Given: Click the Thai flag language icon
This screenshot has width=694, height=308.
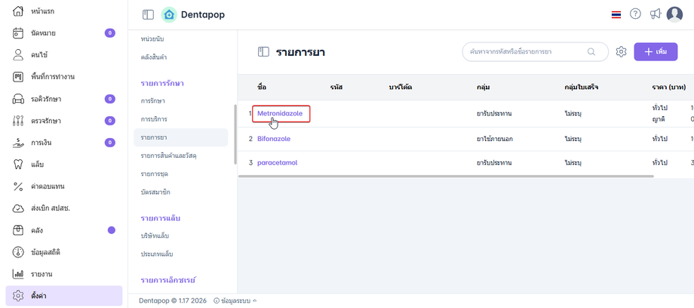Looking at the screenshot, I should click(616, 14).
